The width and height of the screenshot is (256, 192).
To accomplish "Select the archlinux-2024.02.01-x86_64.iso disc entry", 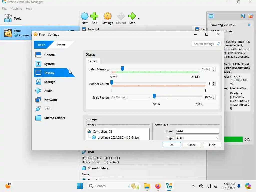I will pyautogui.click(x=118, y=138).
